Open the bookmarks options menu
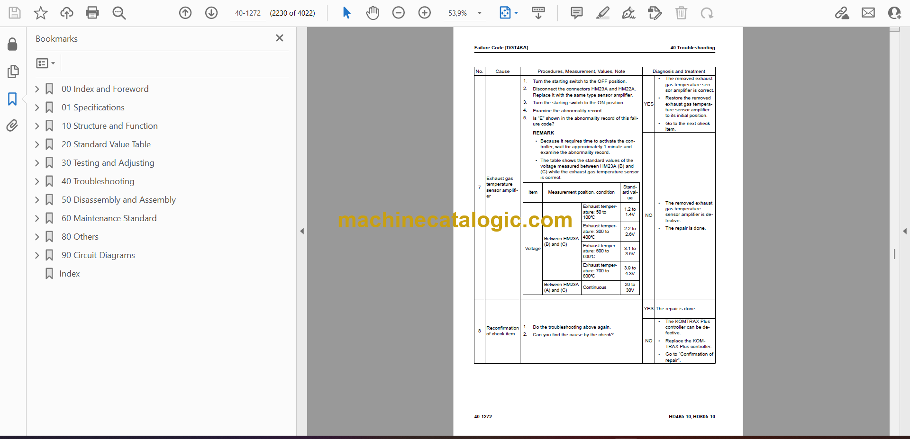 tap(45, 63)
